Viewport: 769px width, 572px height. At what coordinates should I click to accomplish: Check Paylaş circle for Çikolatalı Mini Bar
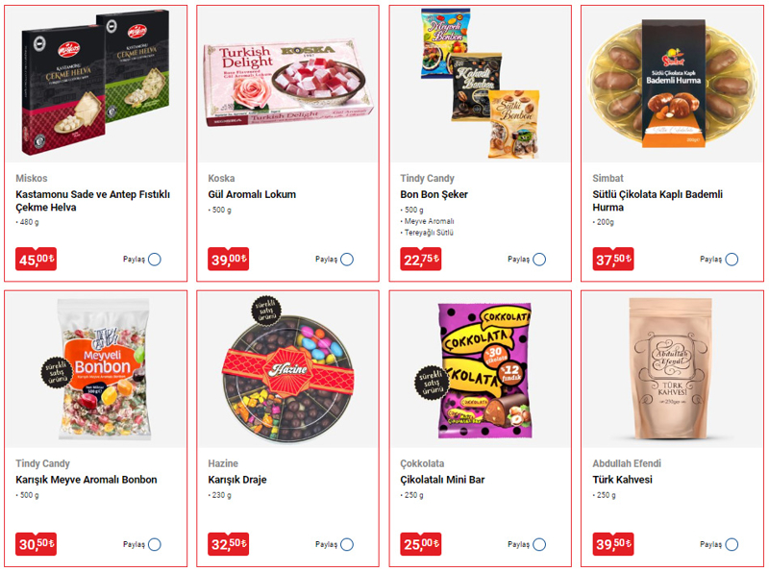point(539,544)
